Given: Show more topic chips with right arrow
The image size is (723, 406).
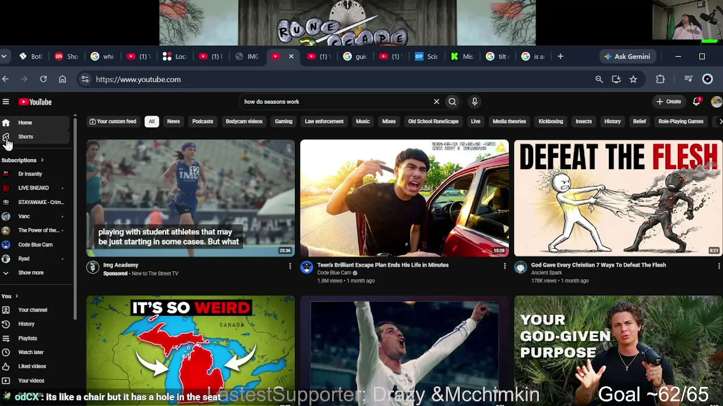Looking at the screenshot, I should pos(720,121).
